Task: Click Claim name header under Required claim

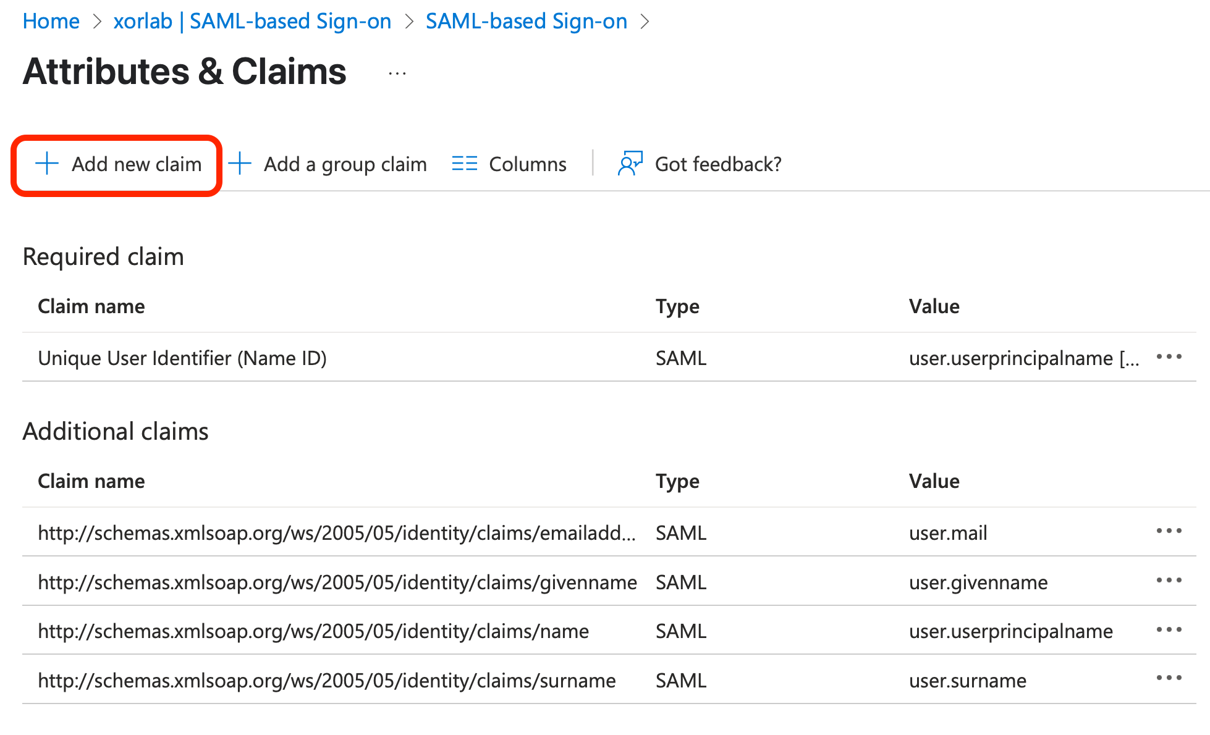Action: tap(91, 306)
